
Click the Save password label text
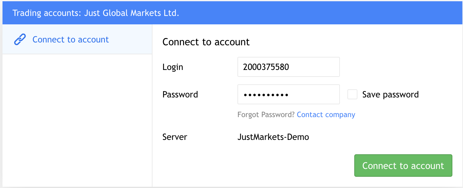pos(390,95)
